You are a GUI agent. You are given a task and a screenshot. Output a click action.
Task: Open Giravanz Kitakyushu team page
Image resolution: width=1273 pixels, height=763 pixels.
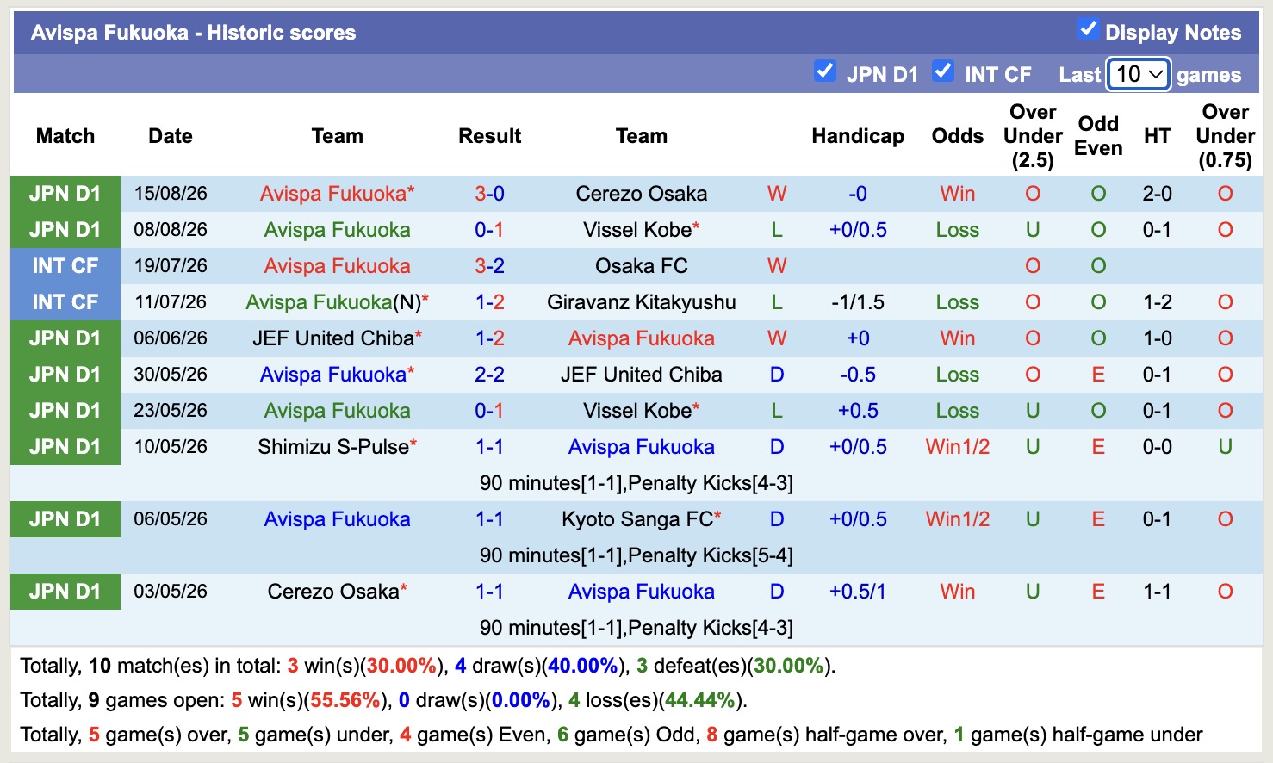tap(642, 302)
